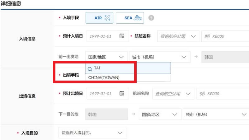Open 查询航空公司 dropdown in the exit flight row
The height and width of the screenshot is (140, 249).
[x=173, y=93]
